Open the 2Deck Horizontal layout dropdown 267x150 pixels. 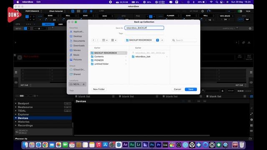click(x=57, y=11)
